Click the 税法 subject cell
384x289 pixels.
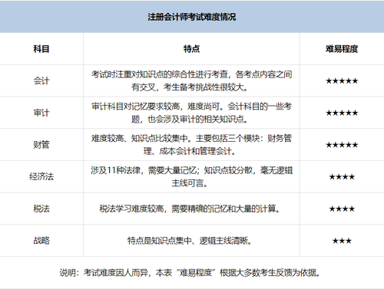pyautogui.click(x=41, y=209)
